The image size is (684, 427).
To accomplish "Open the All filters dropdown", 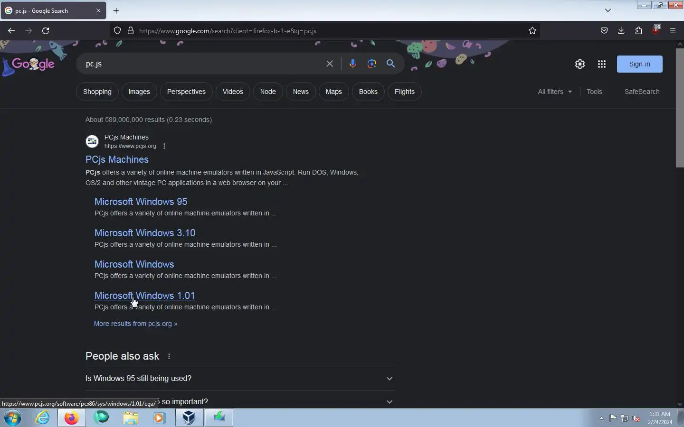I will coord(555,92).
